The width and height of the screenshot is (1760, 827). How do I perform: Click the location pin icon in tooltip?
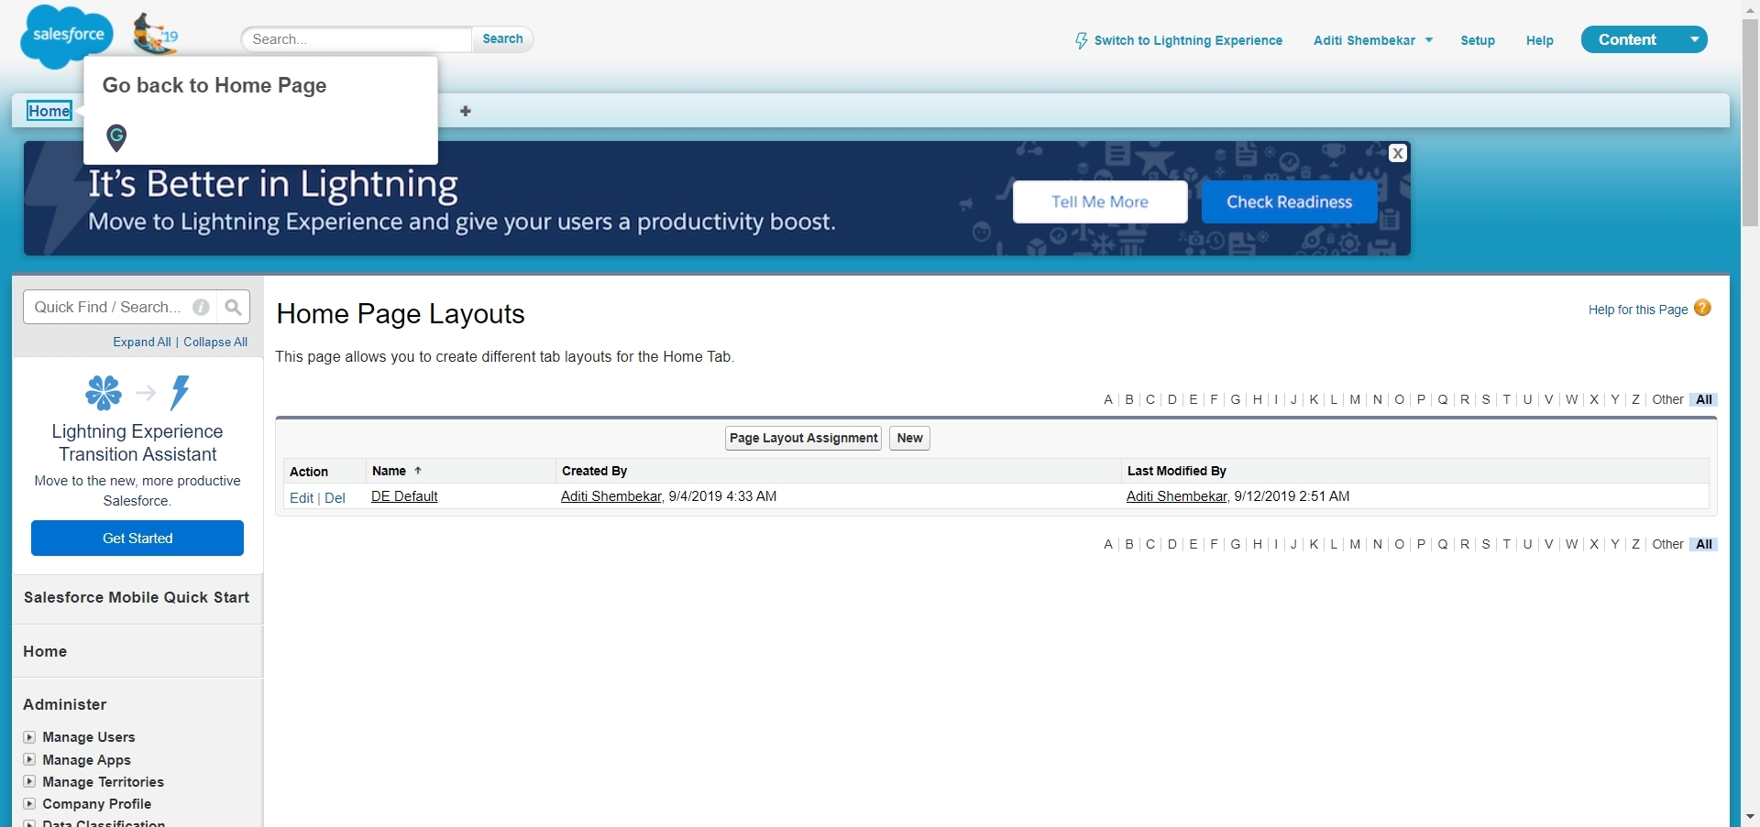coord(116,137)
